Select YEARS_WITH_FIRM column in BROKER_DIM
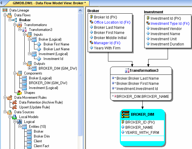This screenshot has height=149, width=192. click(x=142, y=132)
